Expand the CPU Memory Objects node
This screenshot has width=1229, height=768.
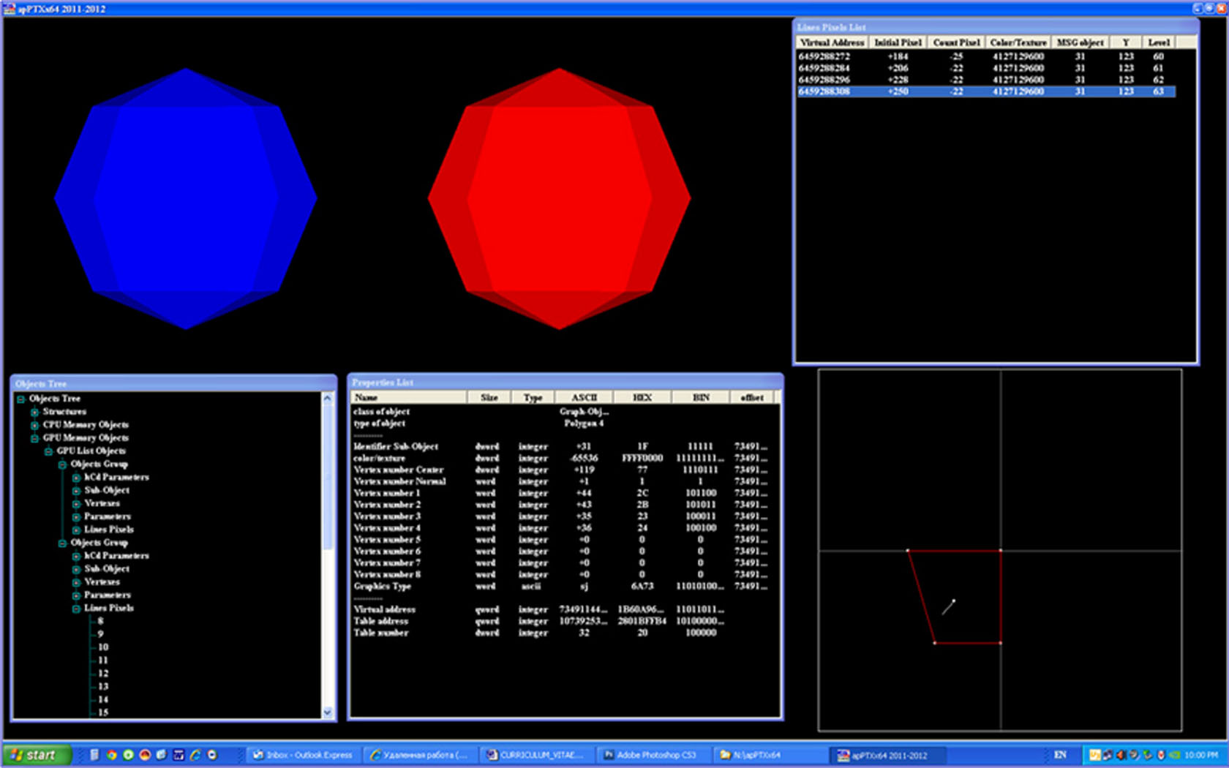coord(34,425)
